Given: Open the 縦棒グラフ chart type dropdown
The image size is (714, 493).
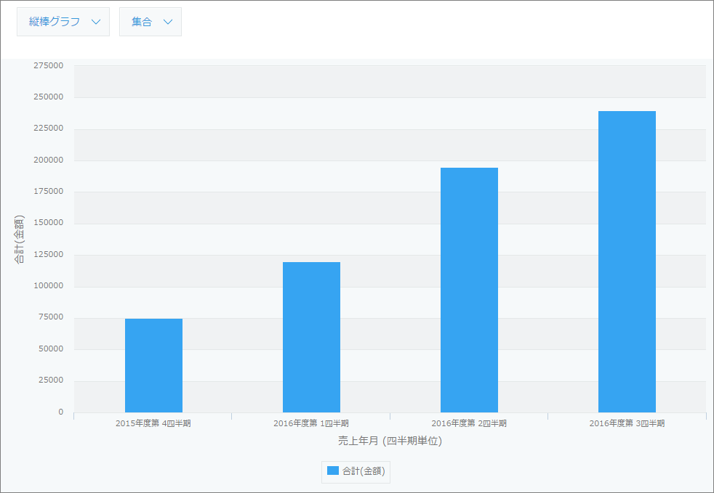Looking at the screenshot, I should (x=63, y=21).
